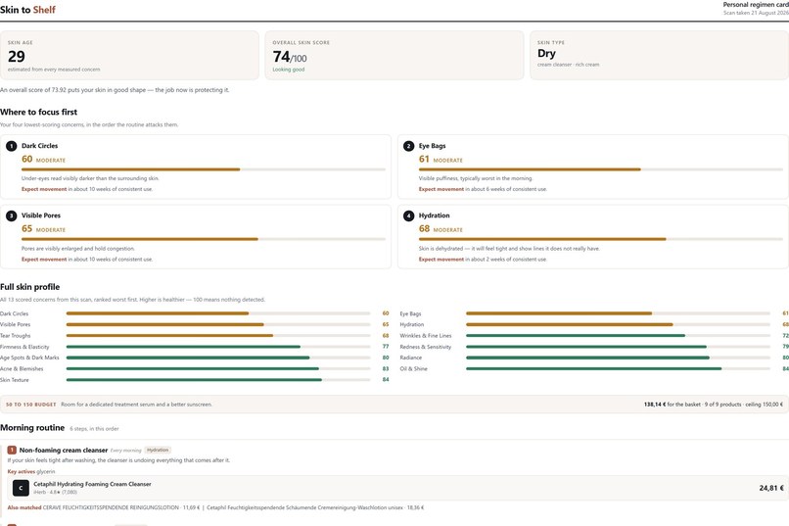The height and width of the screenshot is (526, 789).
Task: Click the 50 to 150 budget label
Action: tap(30, 405)
